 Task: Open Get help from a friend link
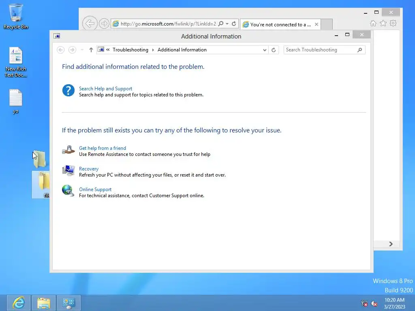(x=103, y=148)
